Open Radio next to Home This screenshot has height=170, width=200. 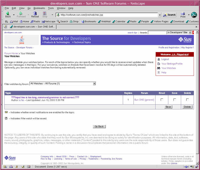35,22
